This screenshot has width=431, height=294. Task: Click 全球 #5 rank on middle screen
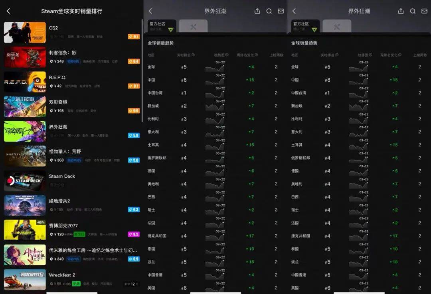(184, 67)
